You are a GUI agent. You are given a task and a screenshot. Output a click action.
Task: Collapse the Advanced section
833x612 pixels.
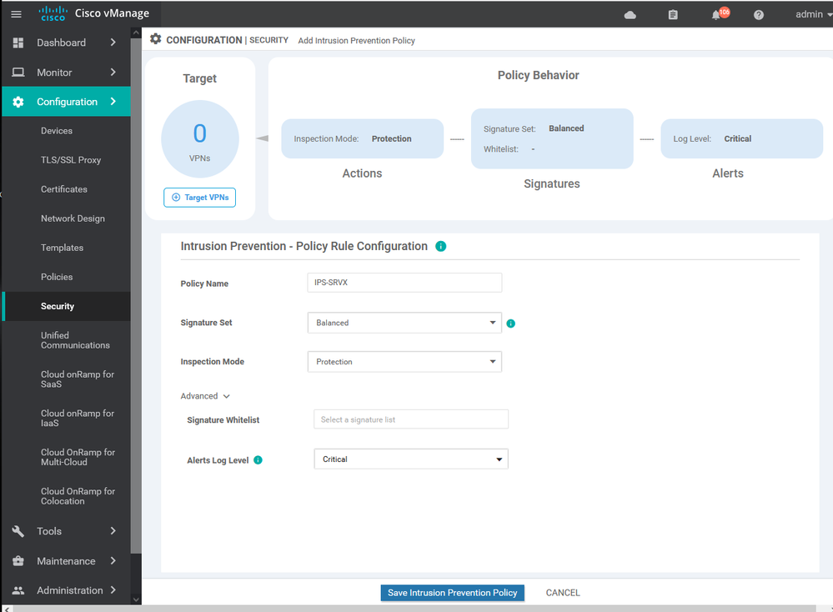(x=205, y=396)
